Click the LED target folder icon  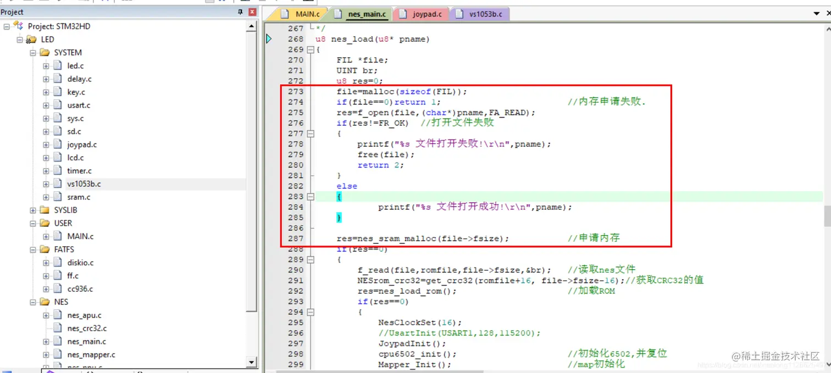pos(31,40)
